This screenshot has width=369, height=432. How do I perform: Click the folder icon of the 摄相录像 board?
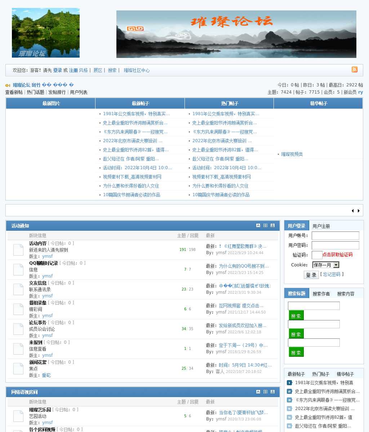18,309
